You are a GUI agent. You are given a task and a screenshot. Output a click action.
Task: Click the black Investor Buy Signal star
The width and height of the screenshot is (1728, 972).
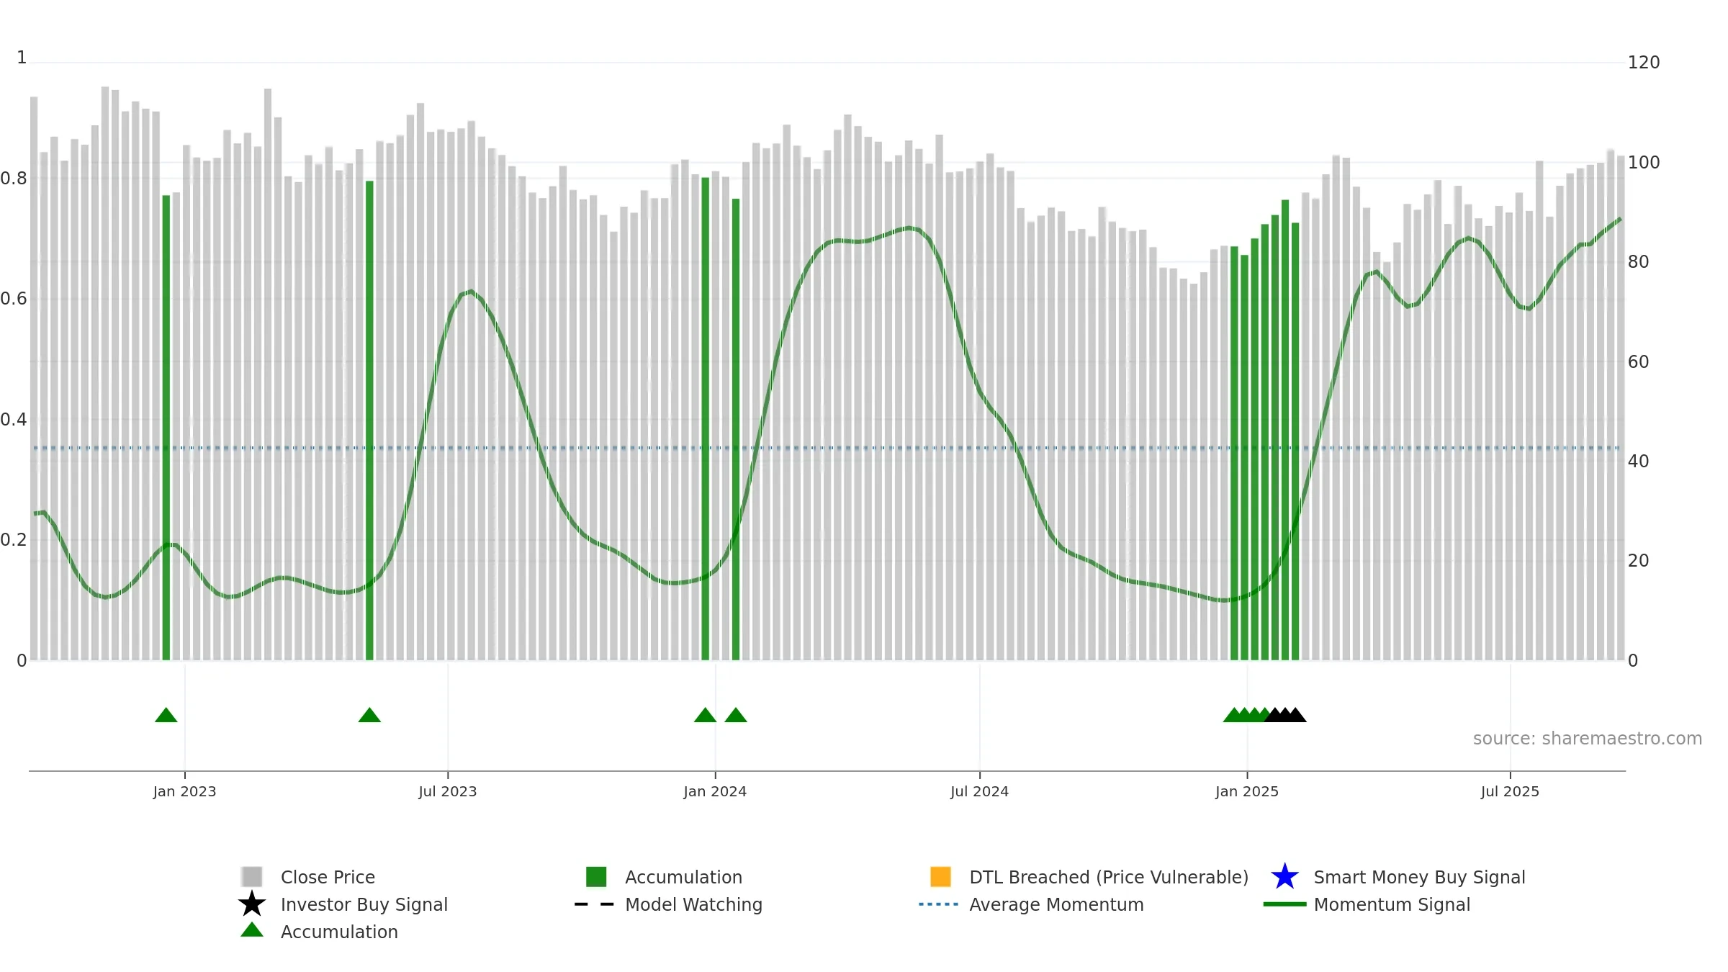[x=252, y=904]
